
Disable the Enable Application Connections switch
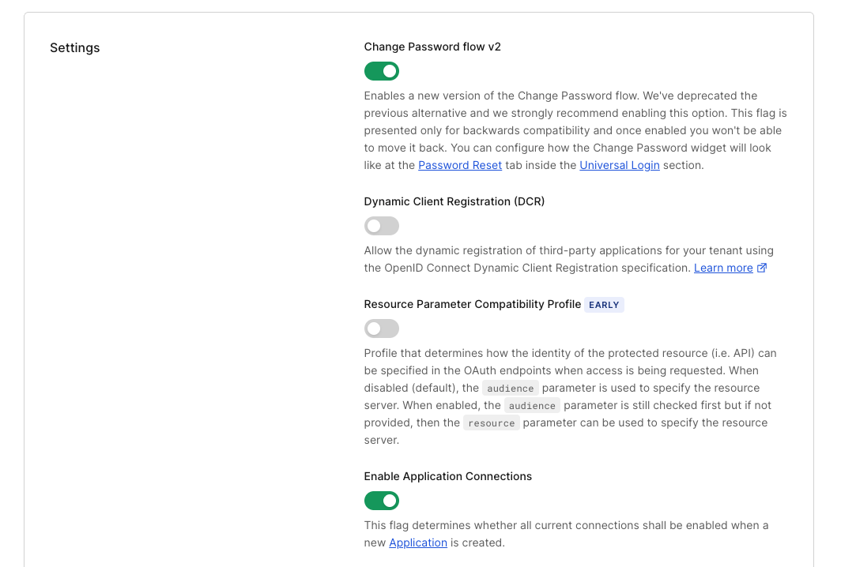[381, 501]
